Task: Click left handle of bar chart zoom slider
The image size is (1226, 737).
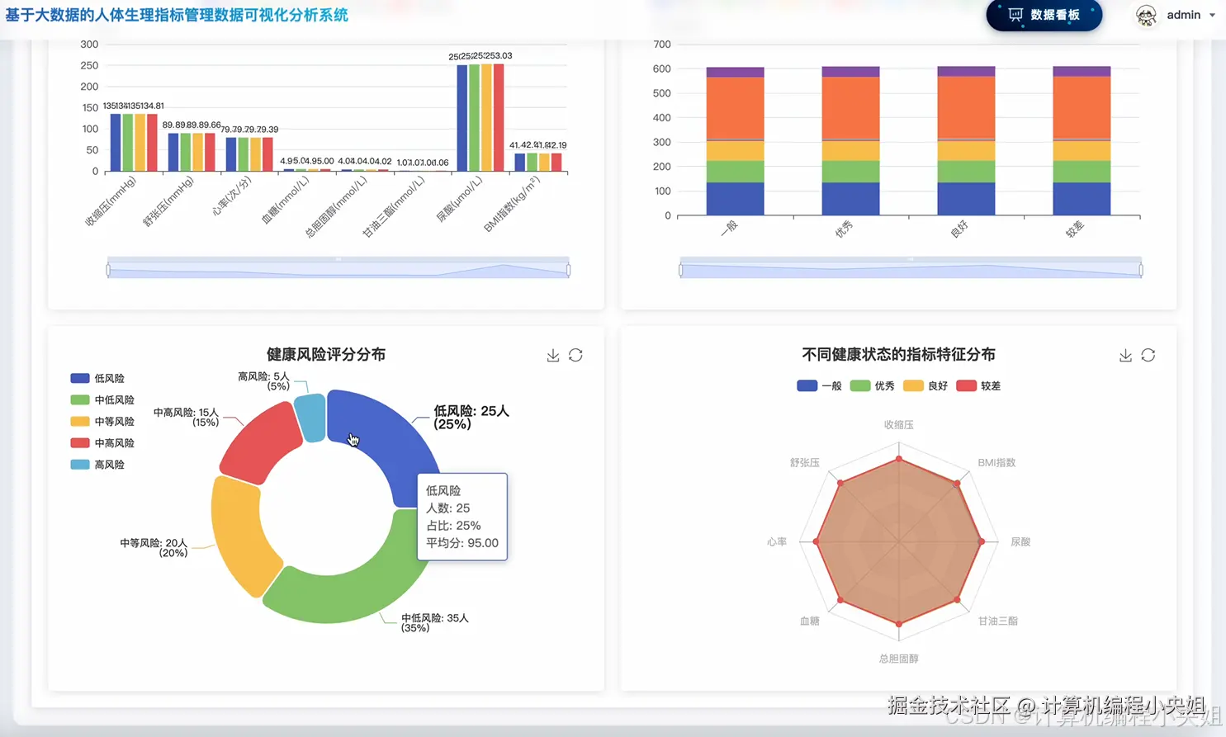Action: pyautogui.click(x=108, y=269)
